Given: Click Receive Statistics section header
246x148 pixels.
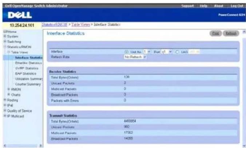Looking at the screenshot, I should click(x=63, y=72).
